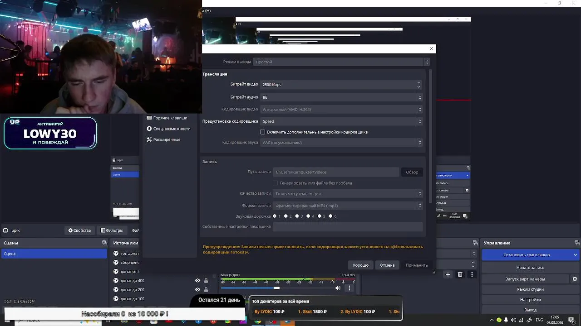Viewport: 581px width, 326px height.
Task: Click the green tray application icon
Action: pos(499,320)
